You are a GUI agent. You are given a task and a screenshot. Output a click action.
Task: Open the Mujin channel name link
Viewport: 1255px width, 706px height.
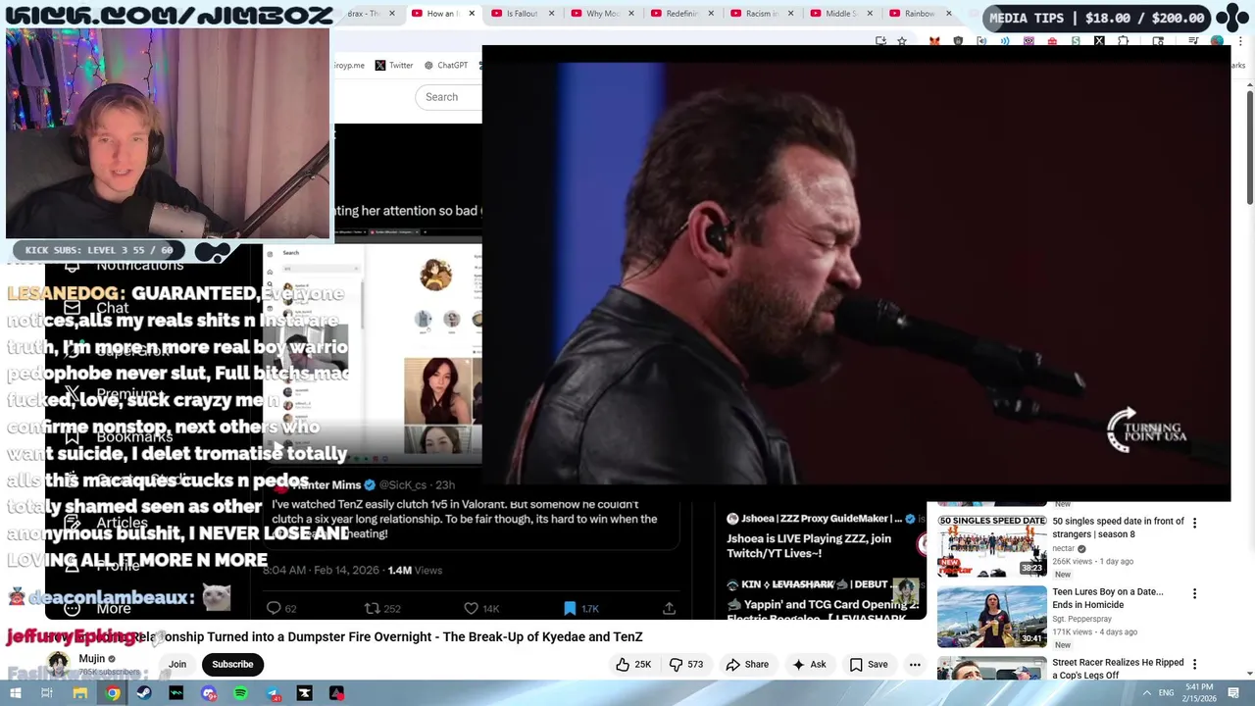click(x=92, y=659)
